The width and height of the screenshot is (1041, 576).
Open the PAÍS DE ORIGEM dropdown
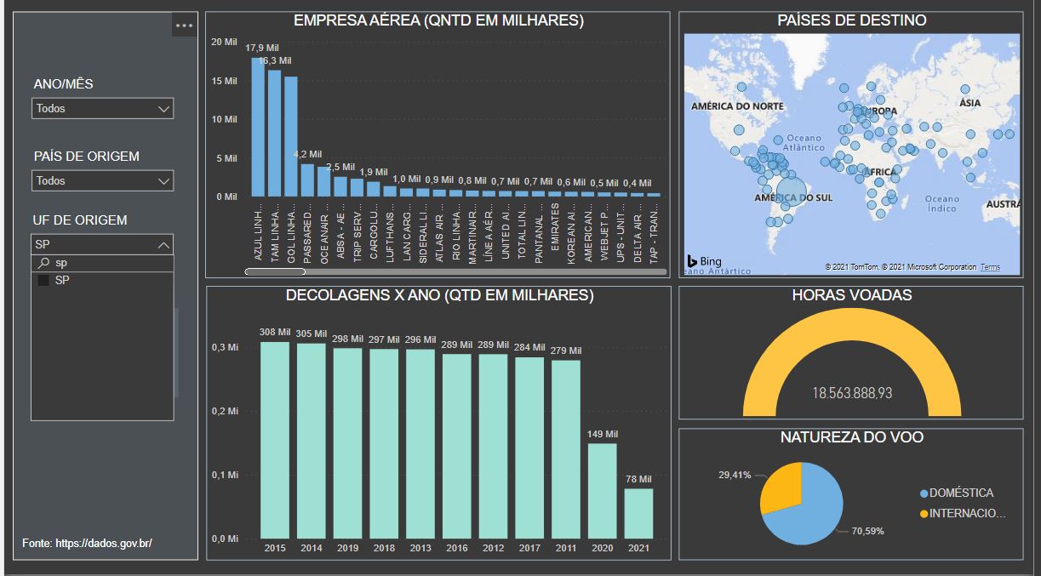point(102,181)
